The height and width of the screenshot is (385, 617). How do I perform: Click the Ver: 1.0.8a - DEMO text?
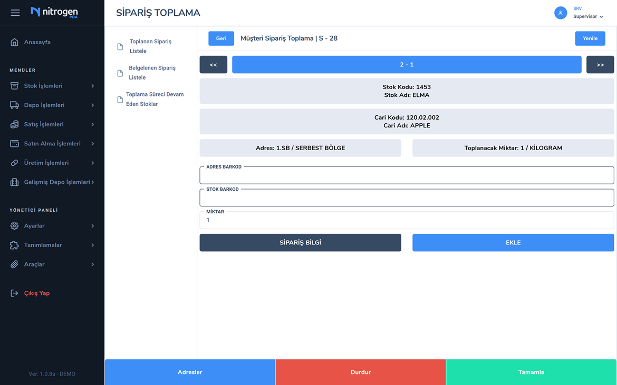[52, 374]
